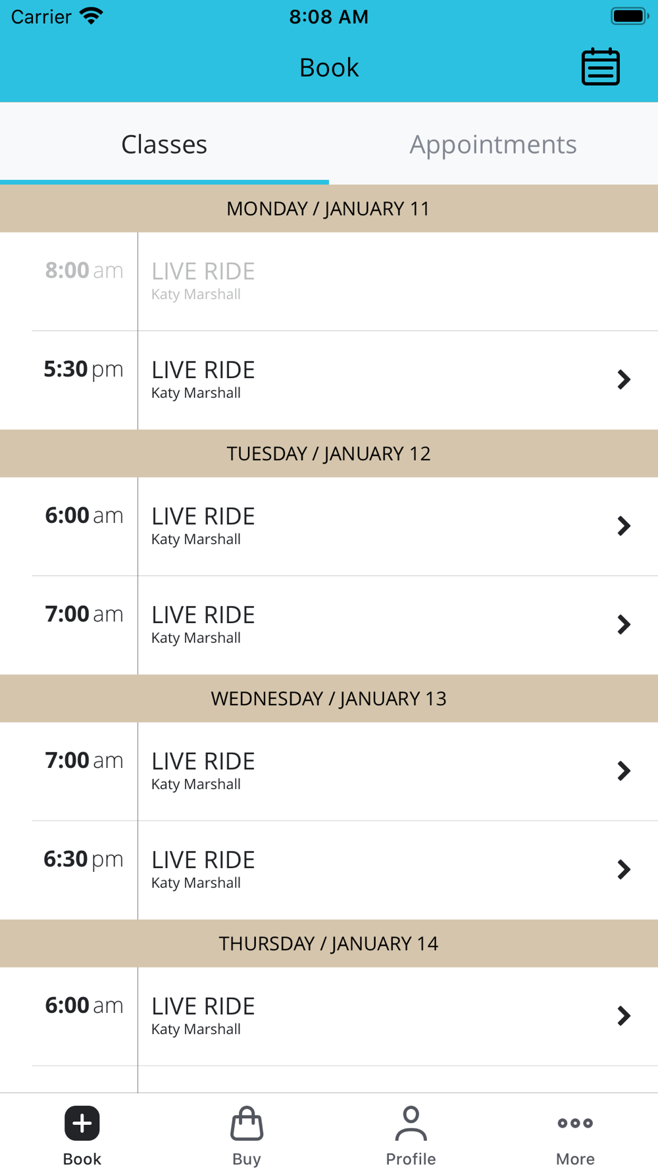
Task: Tap the Wednesday 6:30 pm time label
Action: tap(84, 859)
